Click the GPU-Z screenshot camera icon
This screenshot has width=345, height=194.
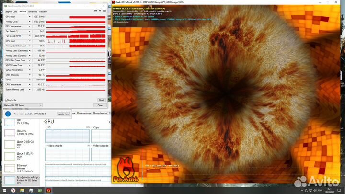click(x=95, y=11)
